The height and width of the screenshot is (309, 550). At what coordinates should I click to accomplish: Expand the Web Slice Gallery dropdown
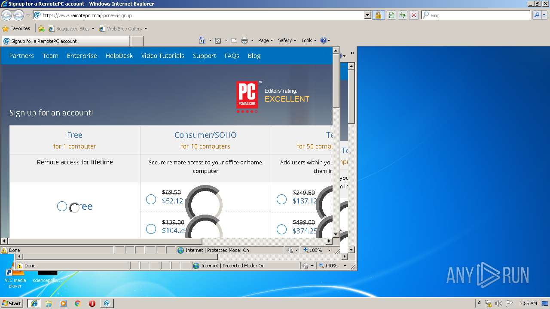tap(146, 29)
